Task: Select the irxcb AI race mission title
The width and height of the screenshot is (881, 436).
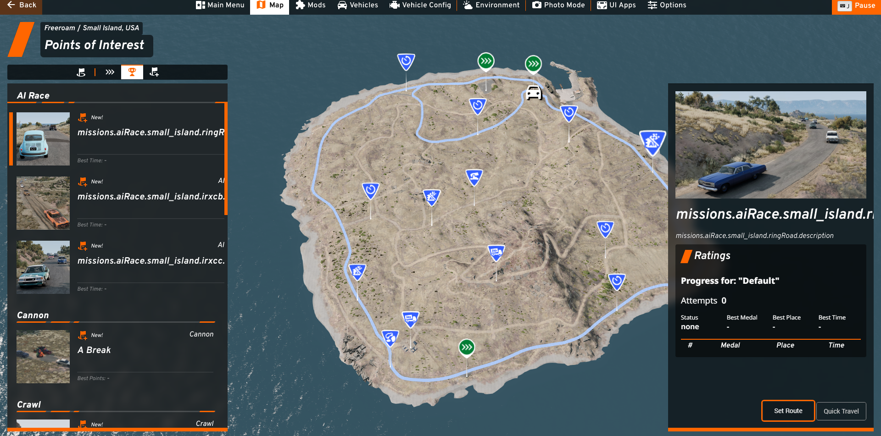Action: [x=151, y=197]
